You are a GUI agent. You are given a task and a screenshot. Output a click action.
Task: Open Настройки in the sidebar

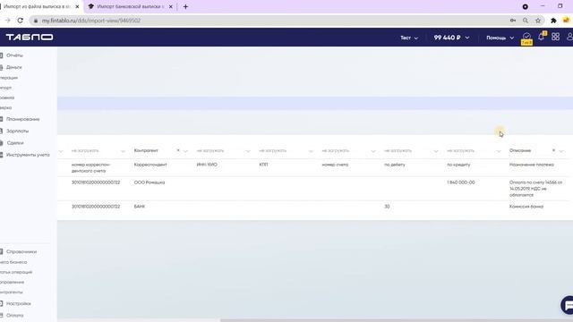[x=18, y=304]
